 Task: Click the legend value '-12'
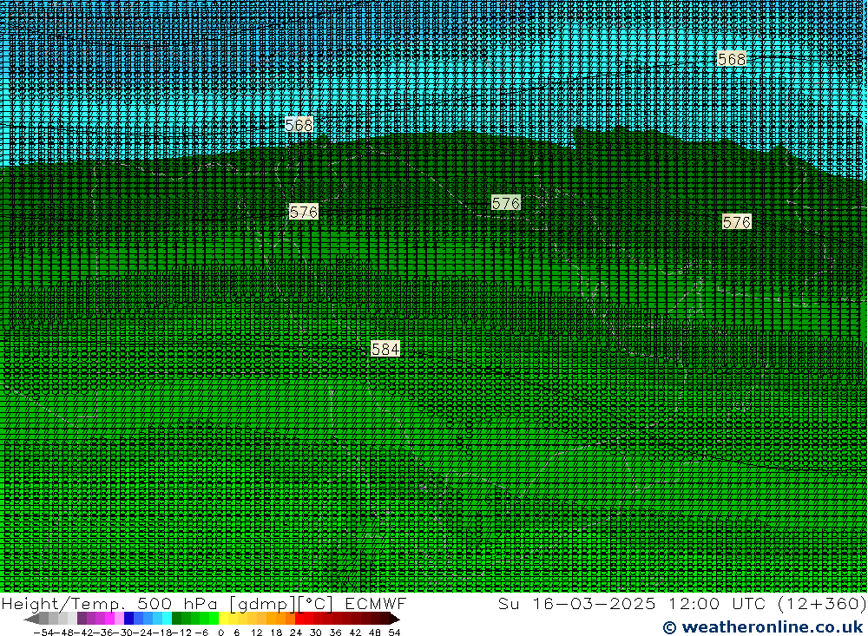181,633
